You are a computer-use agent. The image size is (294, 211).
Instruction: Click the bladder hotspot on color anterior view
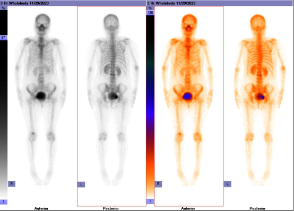187,96
